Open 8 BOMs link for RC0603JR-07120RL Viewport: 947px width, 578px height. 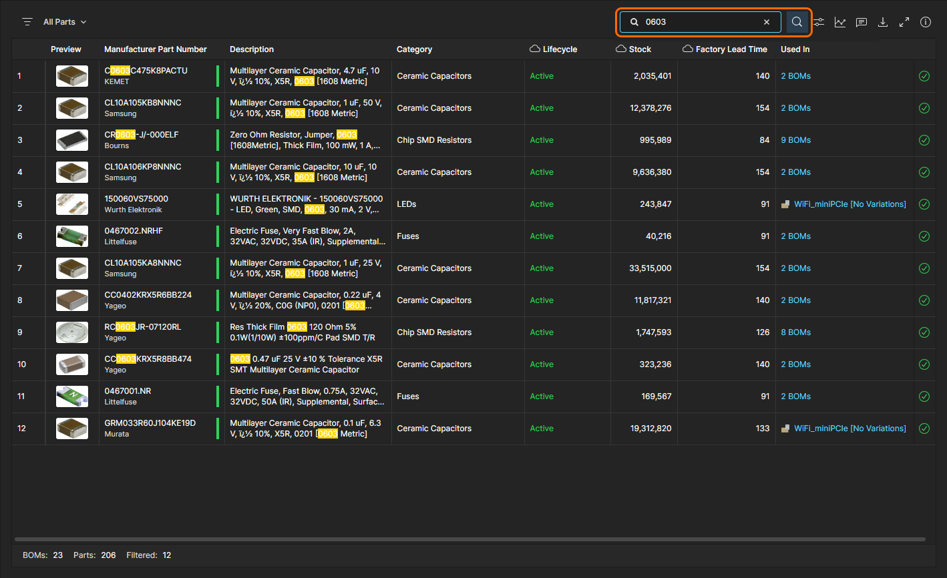[795, 332]
